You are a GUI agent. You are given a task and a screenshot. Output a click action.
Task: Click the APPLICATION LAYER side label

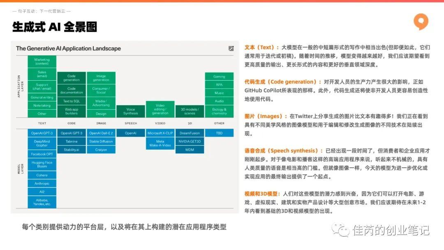[21, 86]
